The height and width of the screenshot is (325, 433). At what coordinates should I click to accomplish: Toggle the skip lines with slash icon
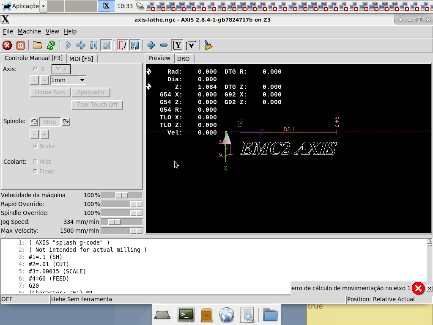tap(122, 45)
